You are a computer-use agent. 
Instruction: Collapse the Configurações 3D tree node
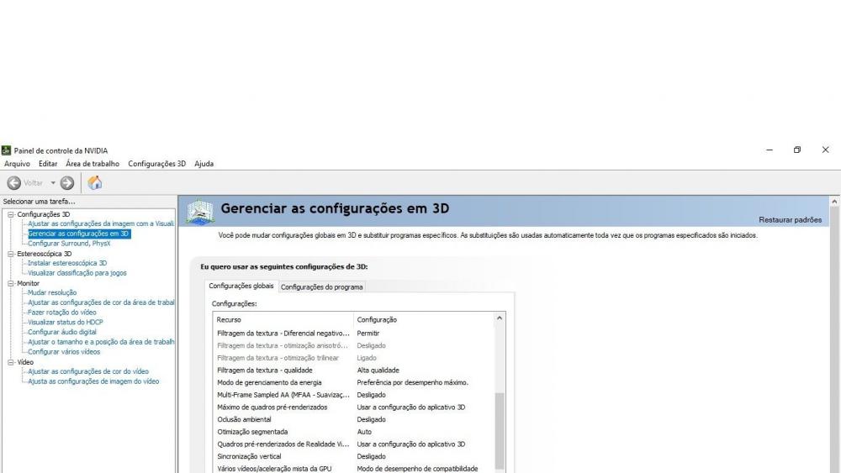coord(10,214)
